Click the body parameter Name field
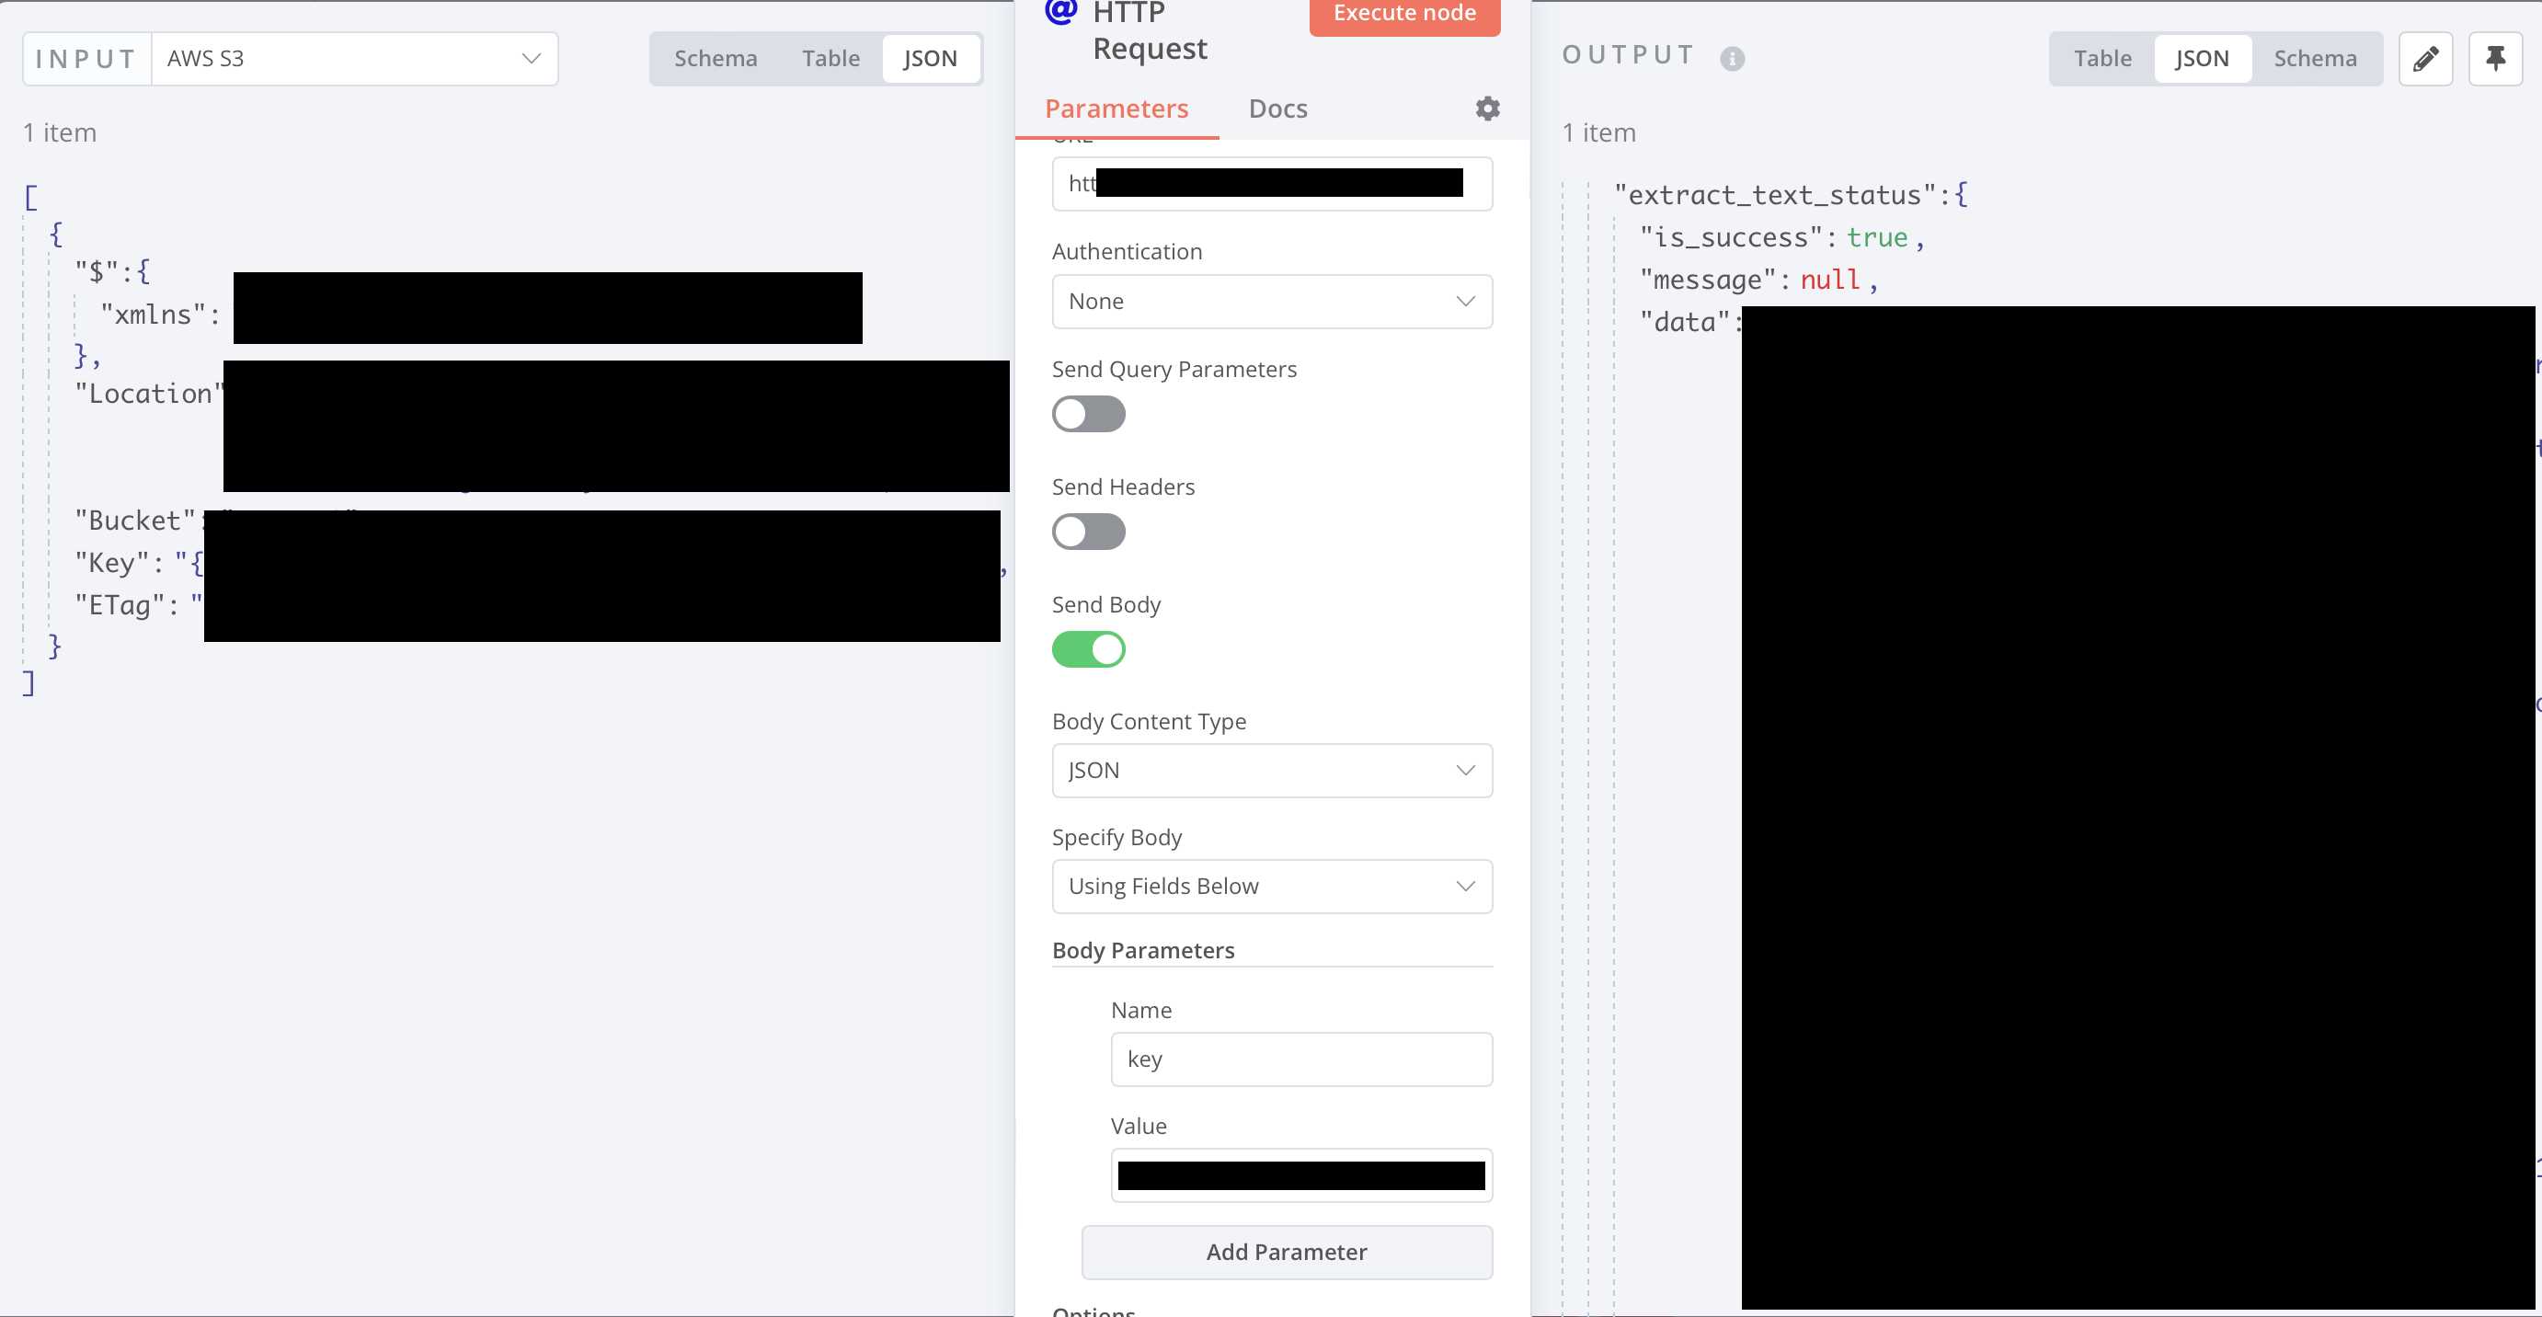Screen dimensions: 2542x1317 tap(1300, 1059)
